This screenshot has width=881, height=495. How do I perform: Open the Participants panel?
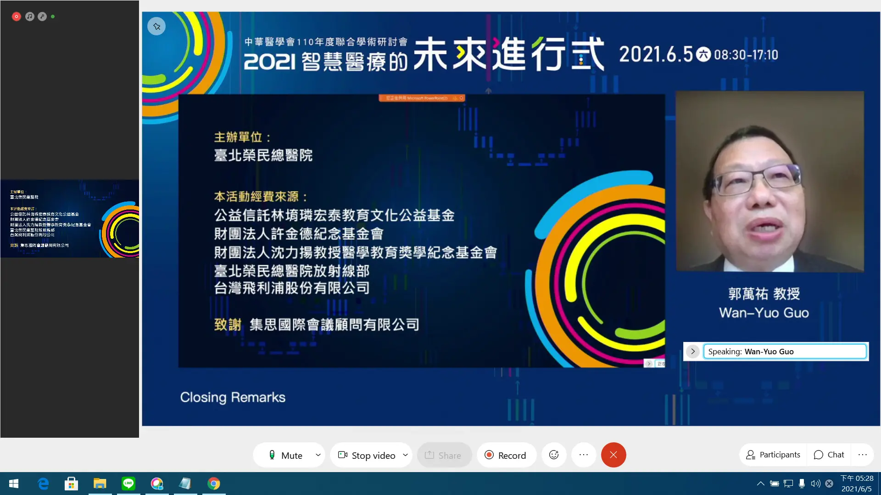pyautogui.click(x=774, y=455)
